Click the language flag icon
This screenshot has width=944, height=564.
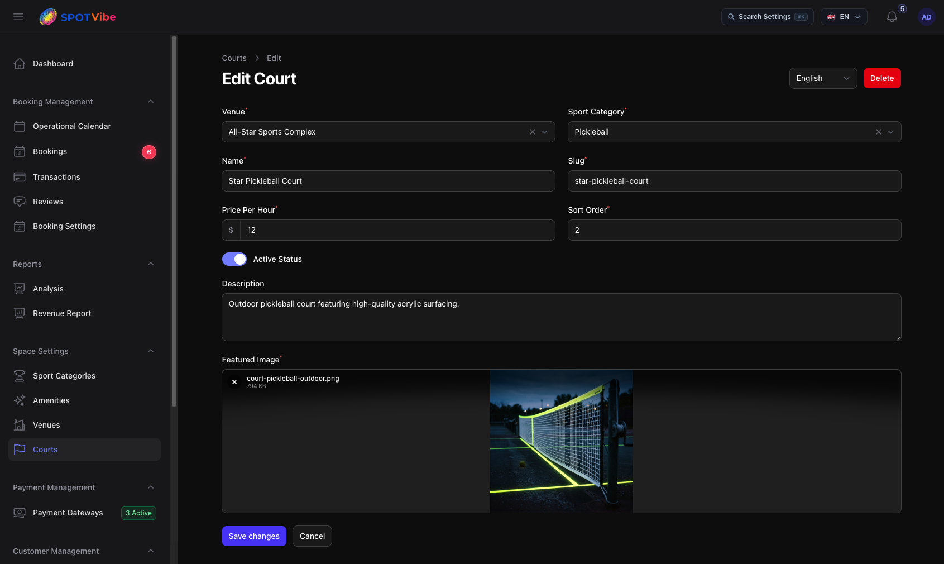point(831,17)
